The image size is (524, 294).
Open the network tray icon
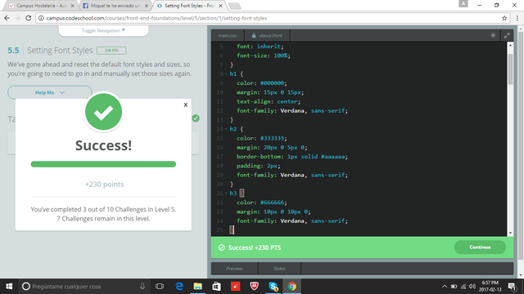463,287
